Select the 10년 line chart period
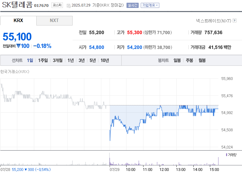Viewport: 242px width, 174px height. tap(105, 60)
